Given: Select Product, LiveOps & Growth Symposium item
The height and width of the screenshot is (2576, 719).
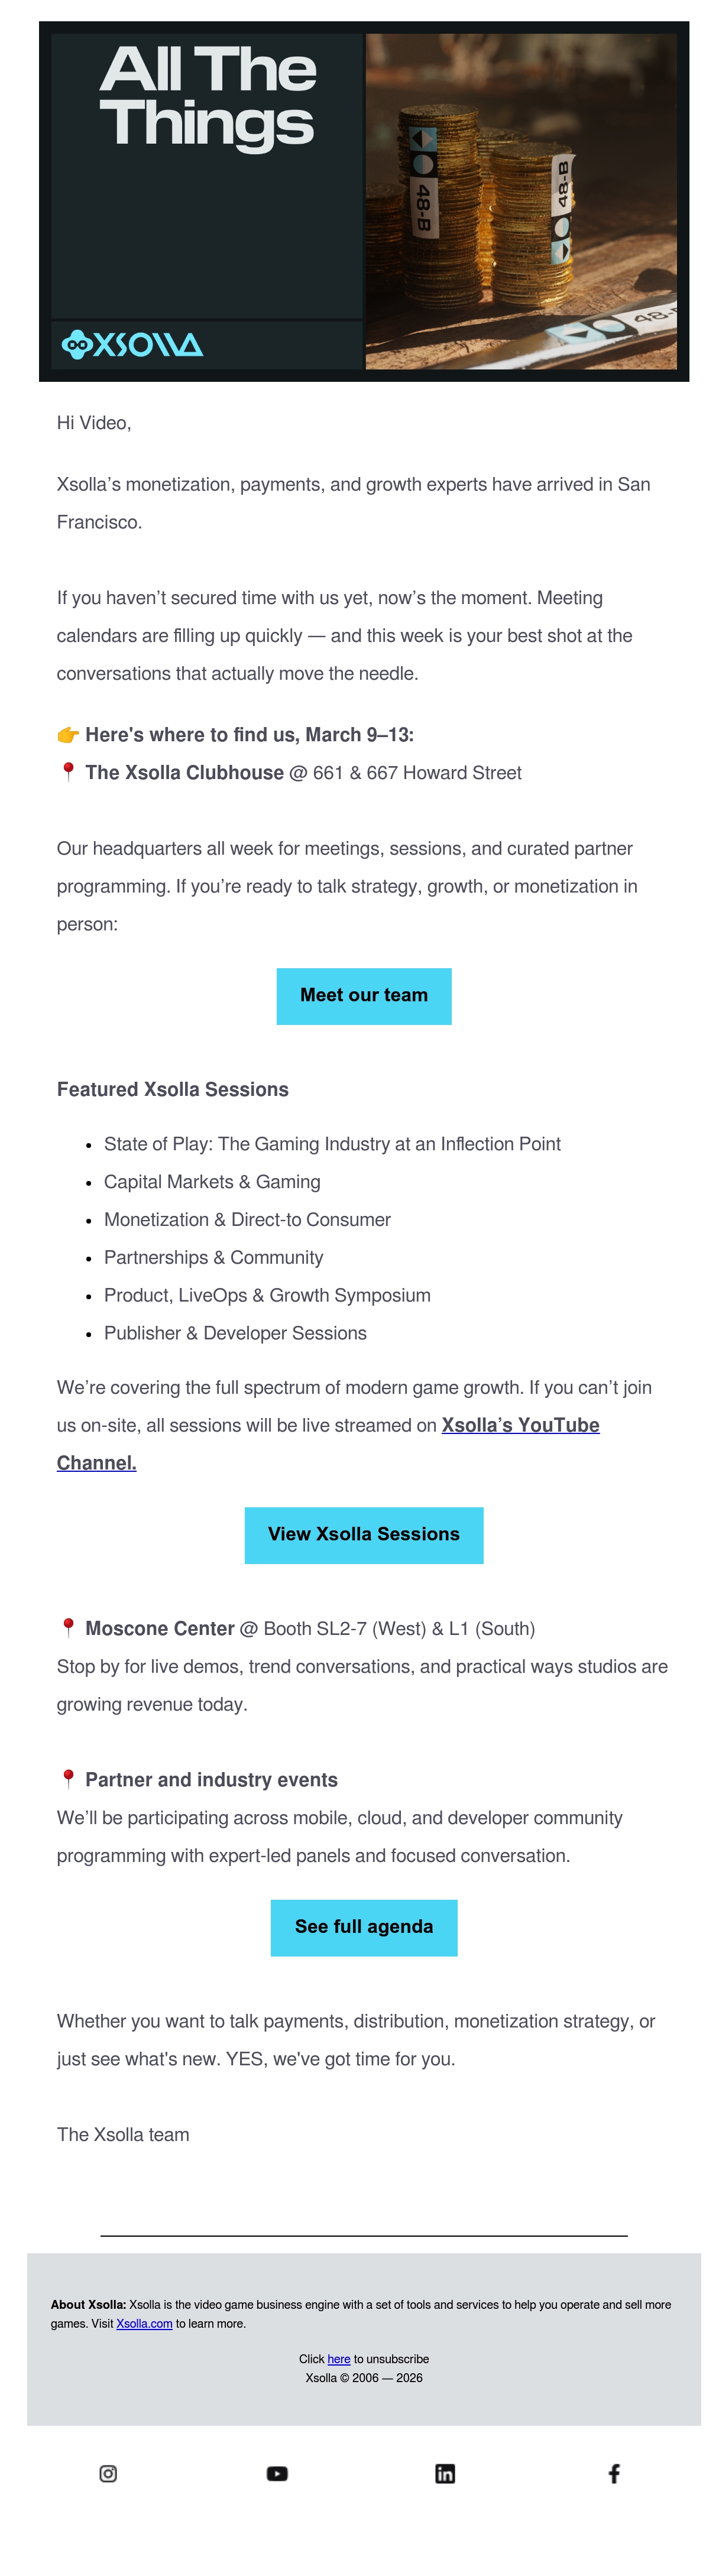Looking at the screenshot, I should coord(267,1295).
